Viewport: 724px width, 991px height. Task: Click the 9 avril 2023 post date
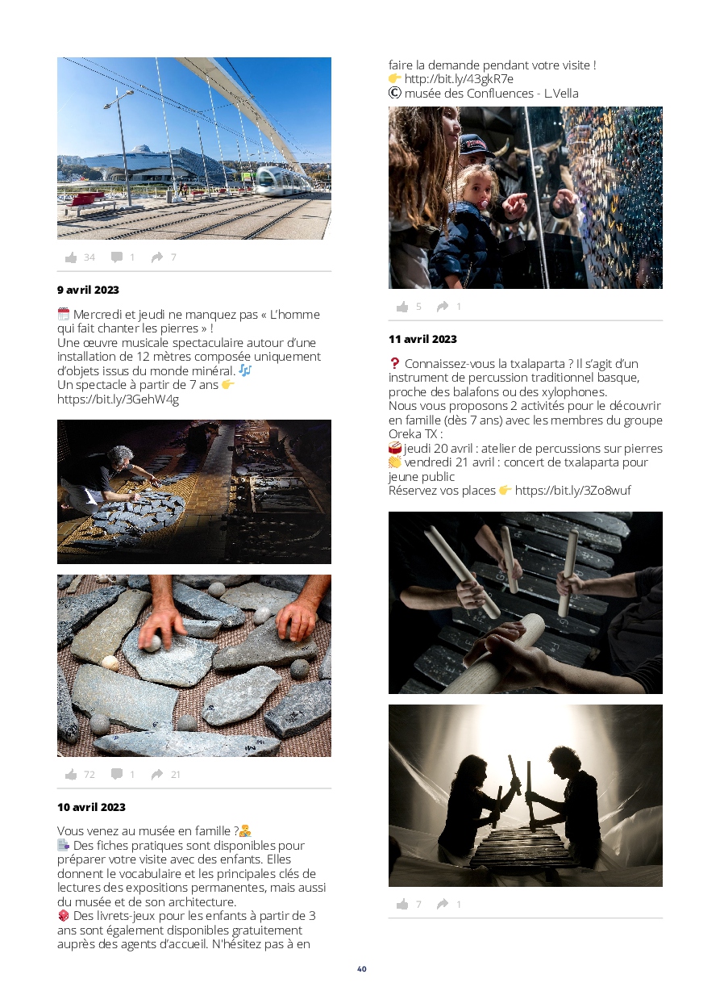coord(88,289)
